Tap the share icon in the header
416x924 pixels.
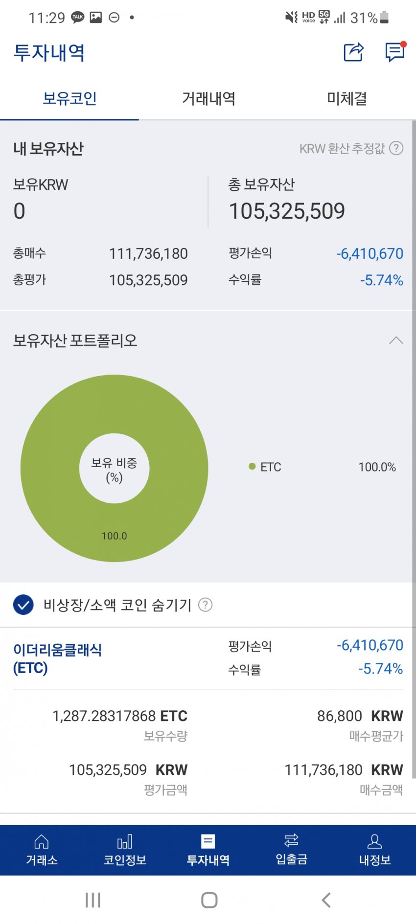pos(353,52)
